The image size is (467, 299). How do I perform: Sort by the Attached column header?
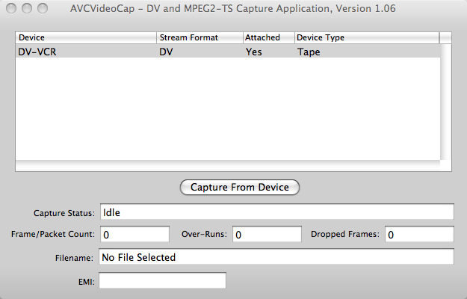pos(269,37)
